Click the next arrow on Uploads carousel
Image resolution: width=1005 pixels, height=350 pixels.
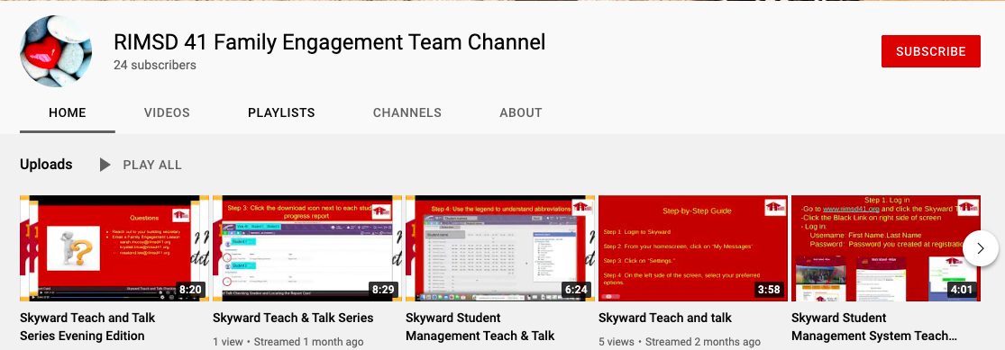point(980,248)
